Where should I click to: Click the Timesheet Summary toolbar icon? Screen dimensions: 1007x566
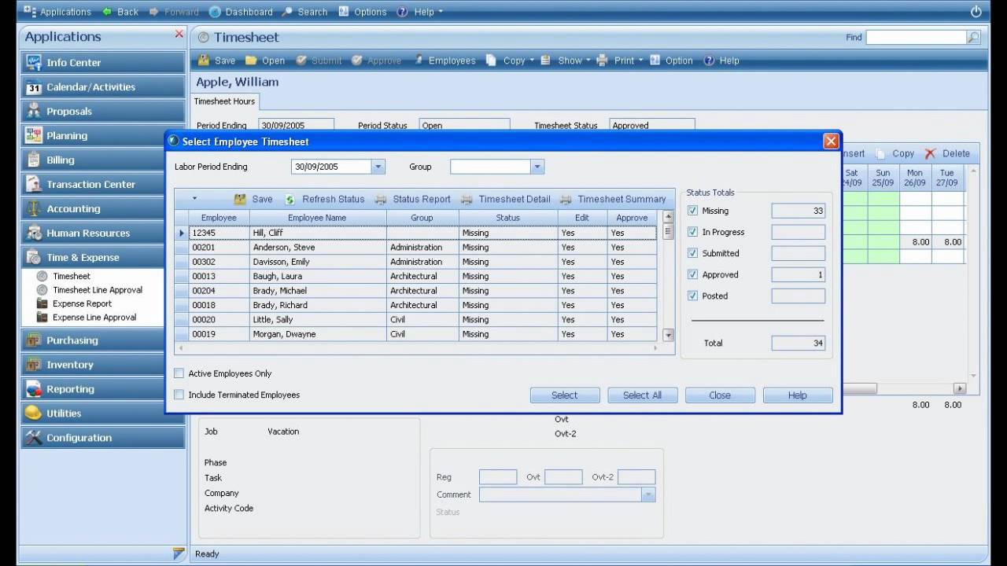[566, 200]
